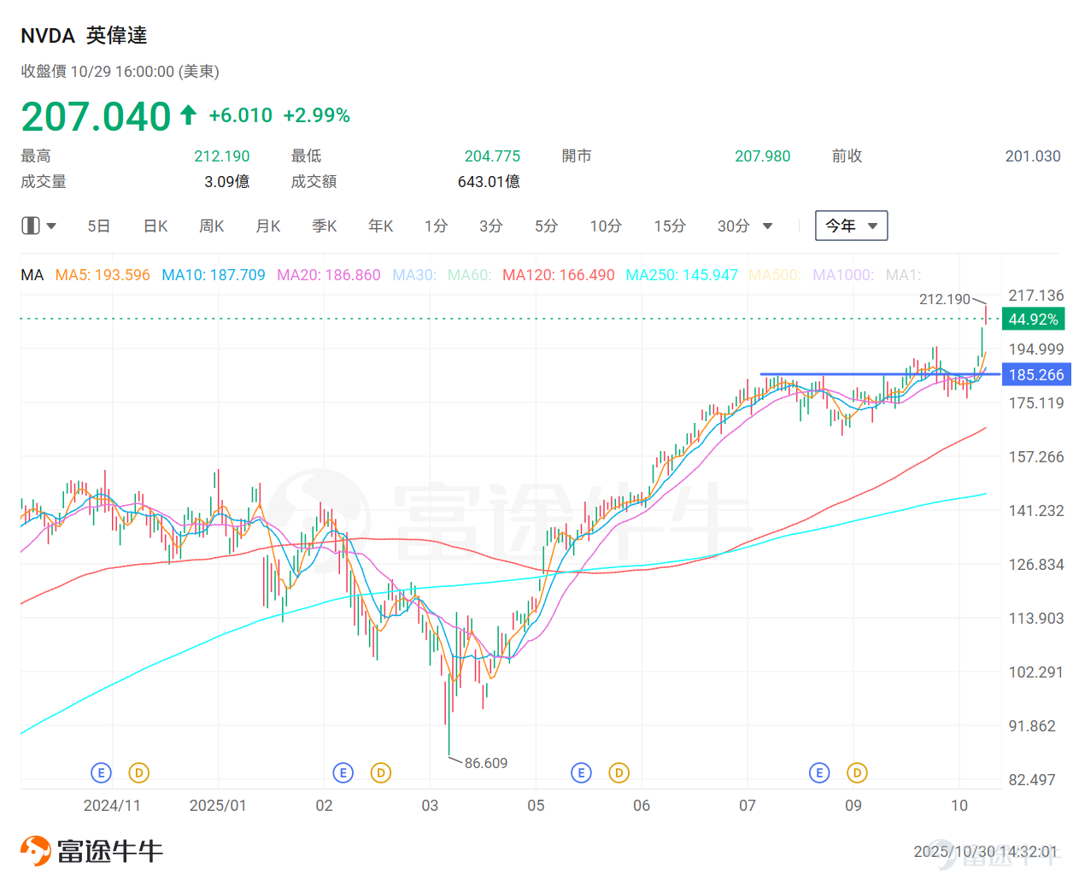Open the chart layout icon
The image size is (1079, 886).
[31, 226]
